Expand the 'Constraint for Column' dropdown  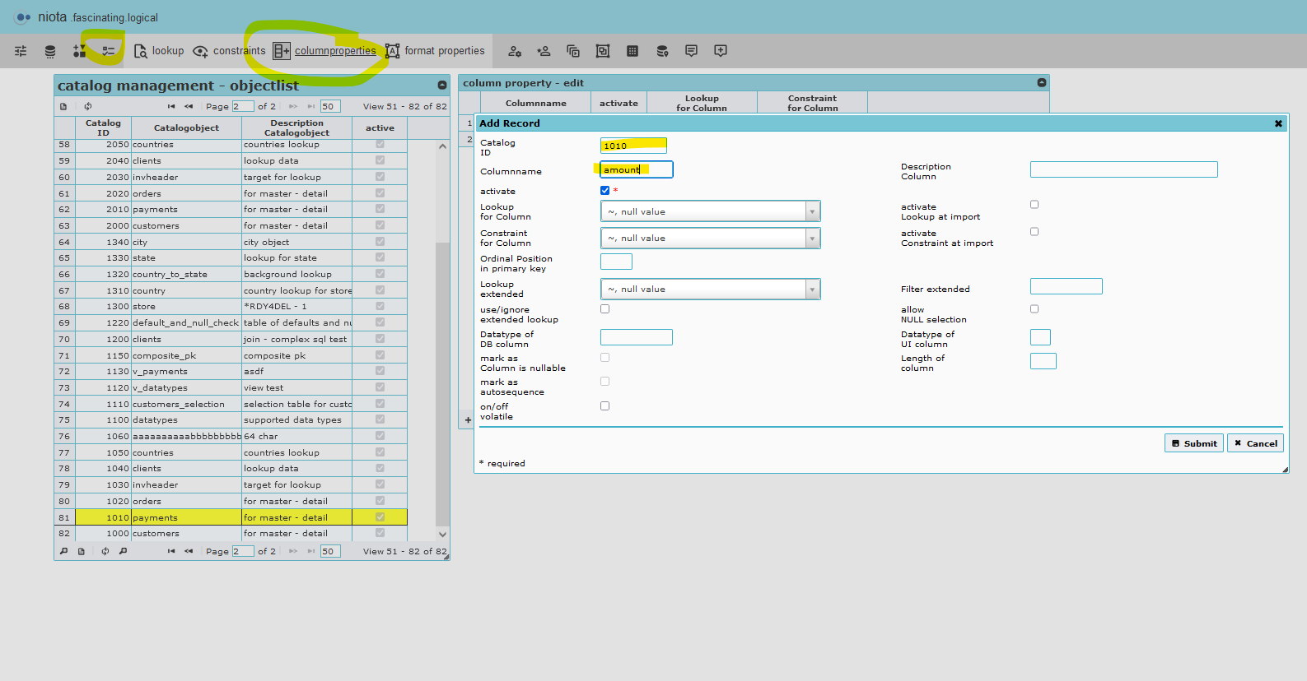(x=710, y=238)
